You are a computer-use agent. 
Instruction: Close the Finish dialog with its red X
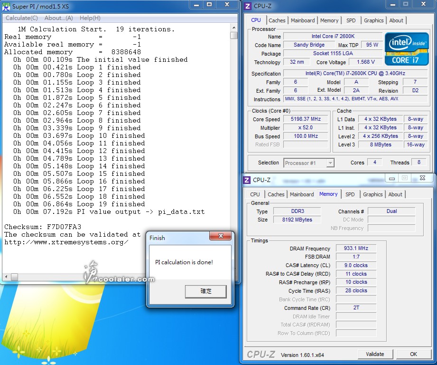click(221, 236)
